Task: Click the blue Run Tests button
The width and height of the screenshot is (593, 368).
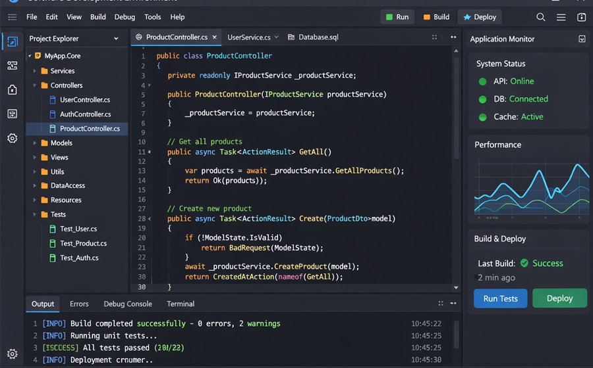Action: click(500, 298)
